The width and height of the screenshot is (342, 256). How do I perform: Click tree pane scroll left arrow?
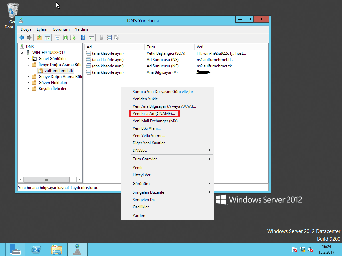coord(21,180)
